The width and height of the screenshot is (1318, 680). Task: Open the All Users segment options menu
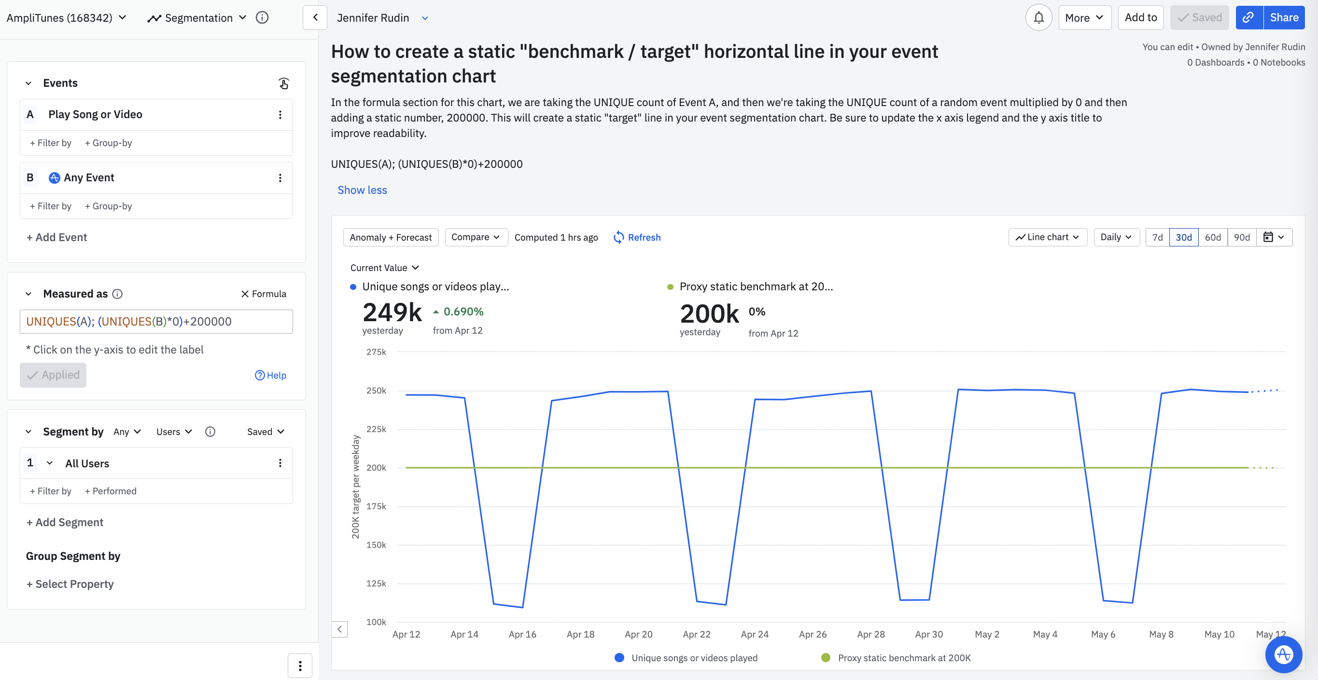[280, 462]
